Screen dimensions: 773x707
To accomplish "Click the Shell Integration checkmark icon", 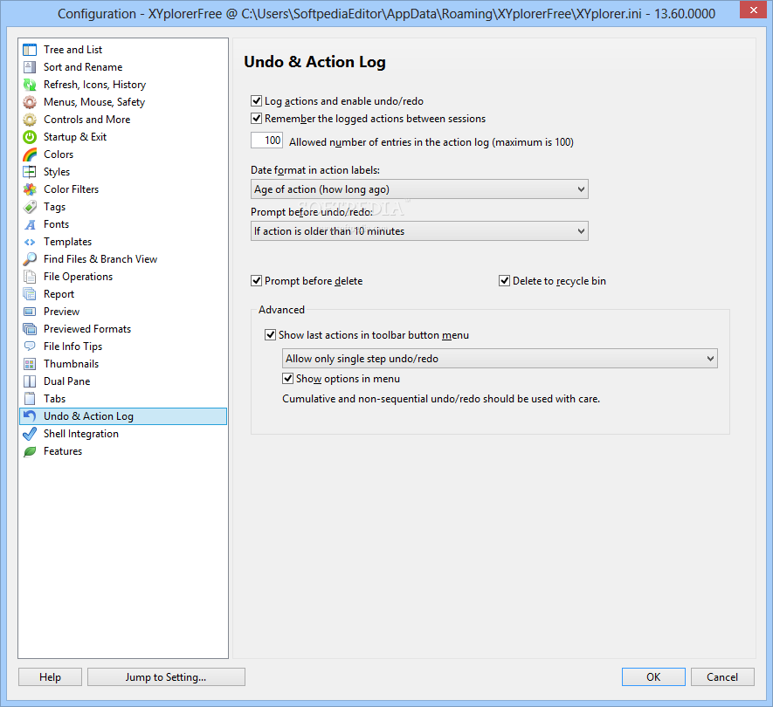I will point(30,434).
